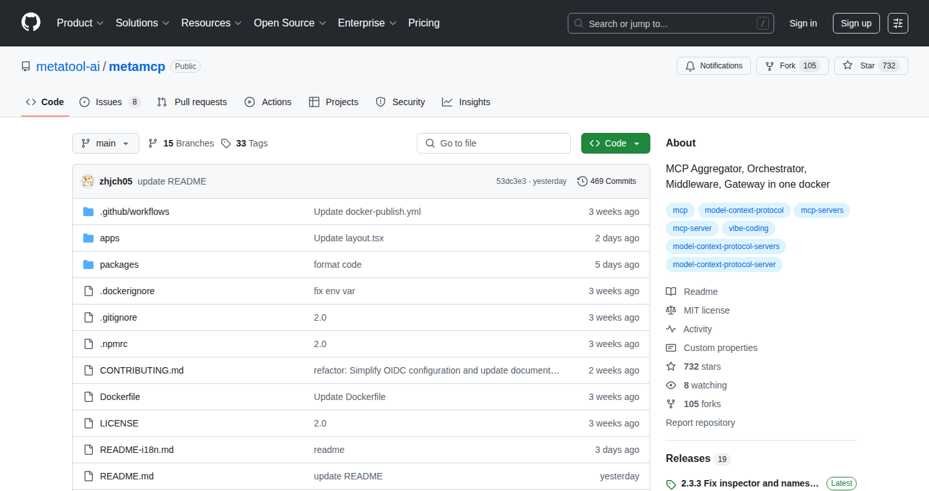Switch to the Security tab

click(400, 102)
